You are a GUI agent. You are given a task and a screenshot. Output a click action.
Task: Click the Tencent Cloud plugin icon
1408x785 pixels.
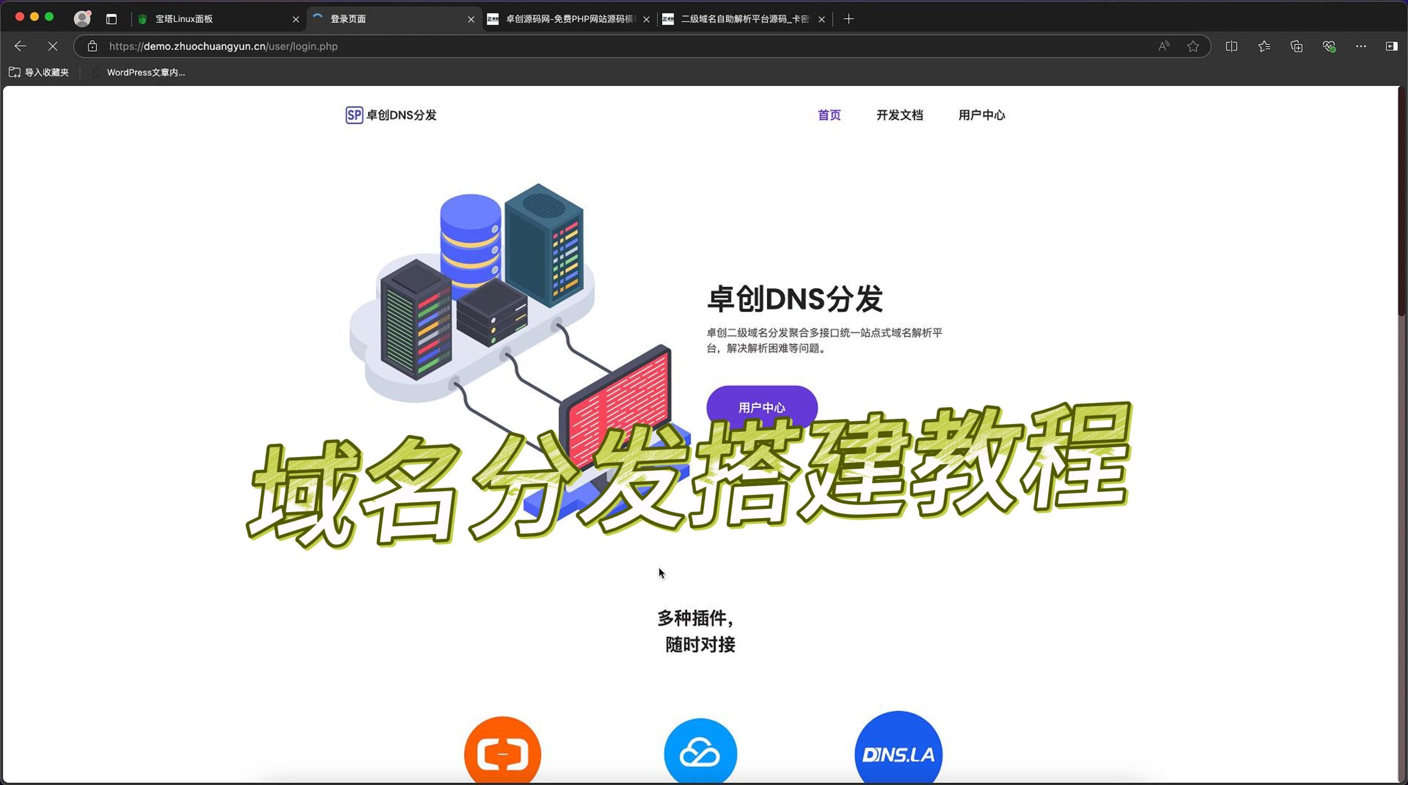pyautogui.click(x=700, y=750)
